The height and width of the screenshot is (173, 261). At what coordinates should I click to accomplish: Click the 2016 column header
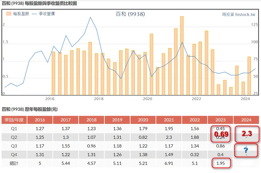click(40, 120)
